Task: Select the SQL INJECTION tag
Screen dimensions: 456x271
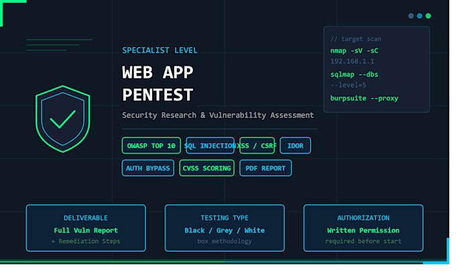Action: pyautogui.click(x=210, y=146)
